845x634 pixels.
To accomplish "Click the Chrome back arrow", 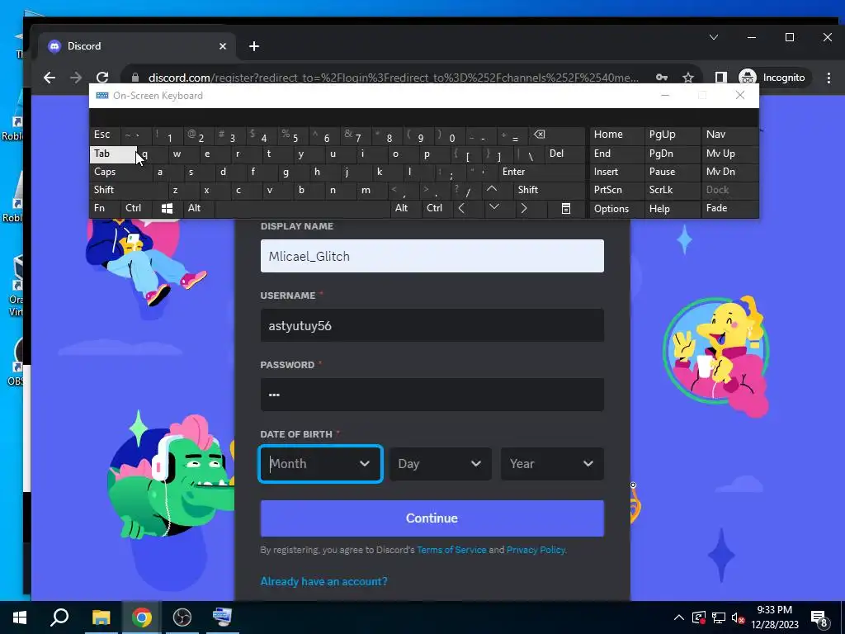I will point(50,78).
